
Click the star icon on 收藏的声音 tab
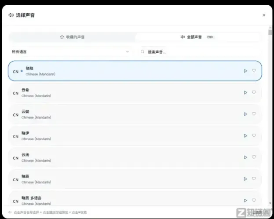[x=62, y=37]
